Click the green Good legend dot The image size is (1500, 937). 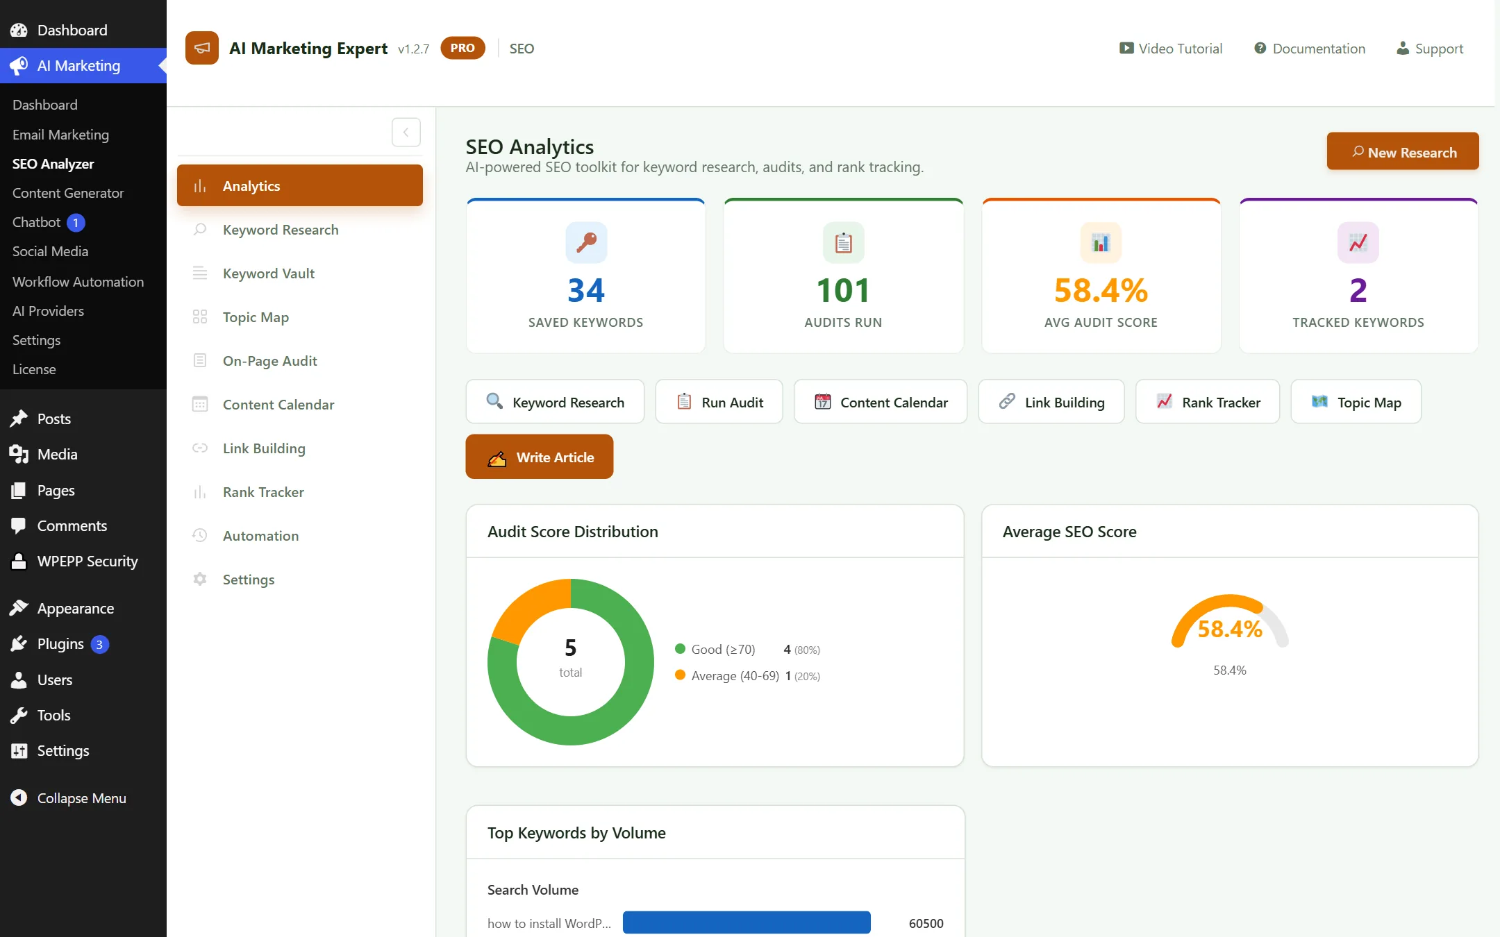[681, 648]
